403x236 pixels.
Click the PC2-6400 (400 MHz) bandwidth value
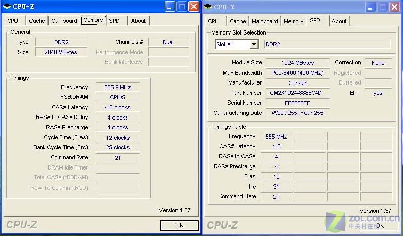pyautogui.click(x=297, y=73)
